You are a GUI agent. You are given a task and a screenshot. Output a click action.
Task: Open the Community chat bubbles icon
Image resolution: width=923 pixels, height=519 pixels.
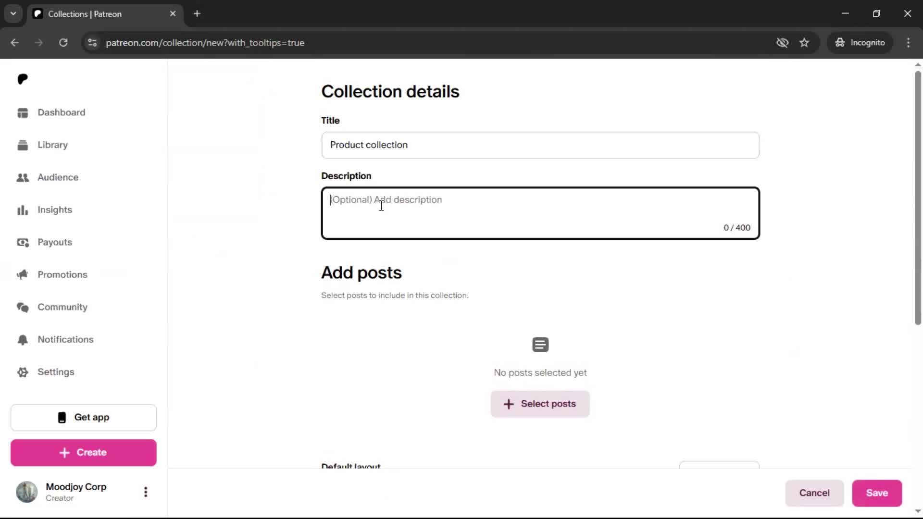pyautogui.click(x=23, y=308)
